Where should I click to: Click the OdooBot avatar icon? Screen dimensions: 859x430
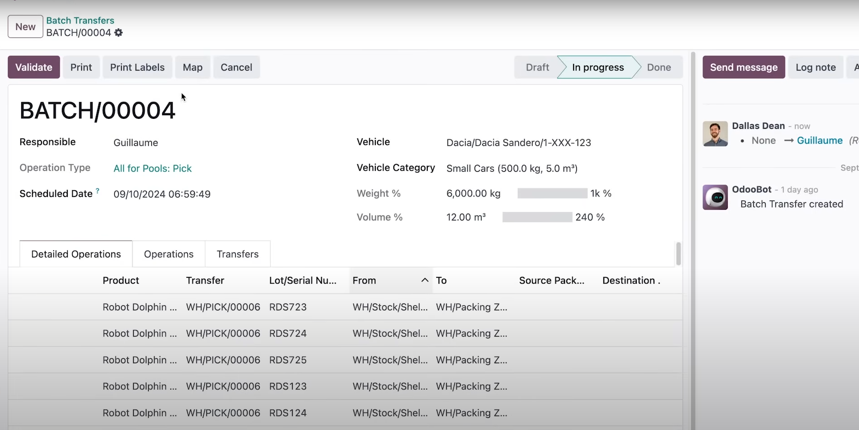(715, 197)
